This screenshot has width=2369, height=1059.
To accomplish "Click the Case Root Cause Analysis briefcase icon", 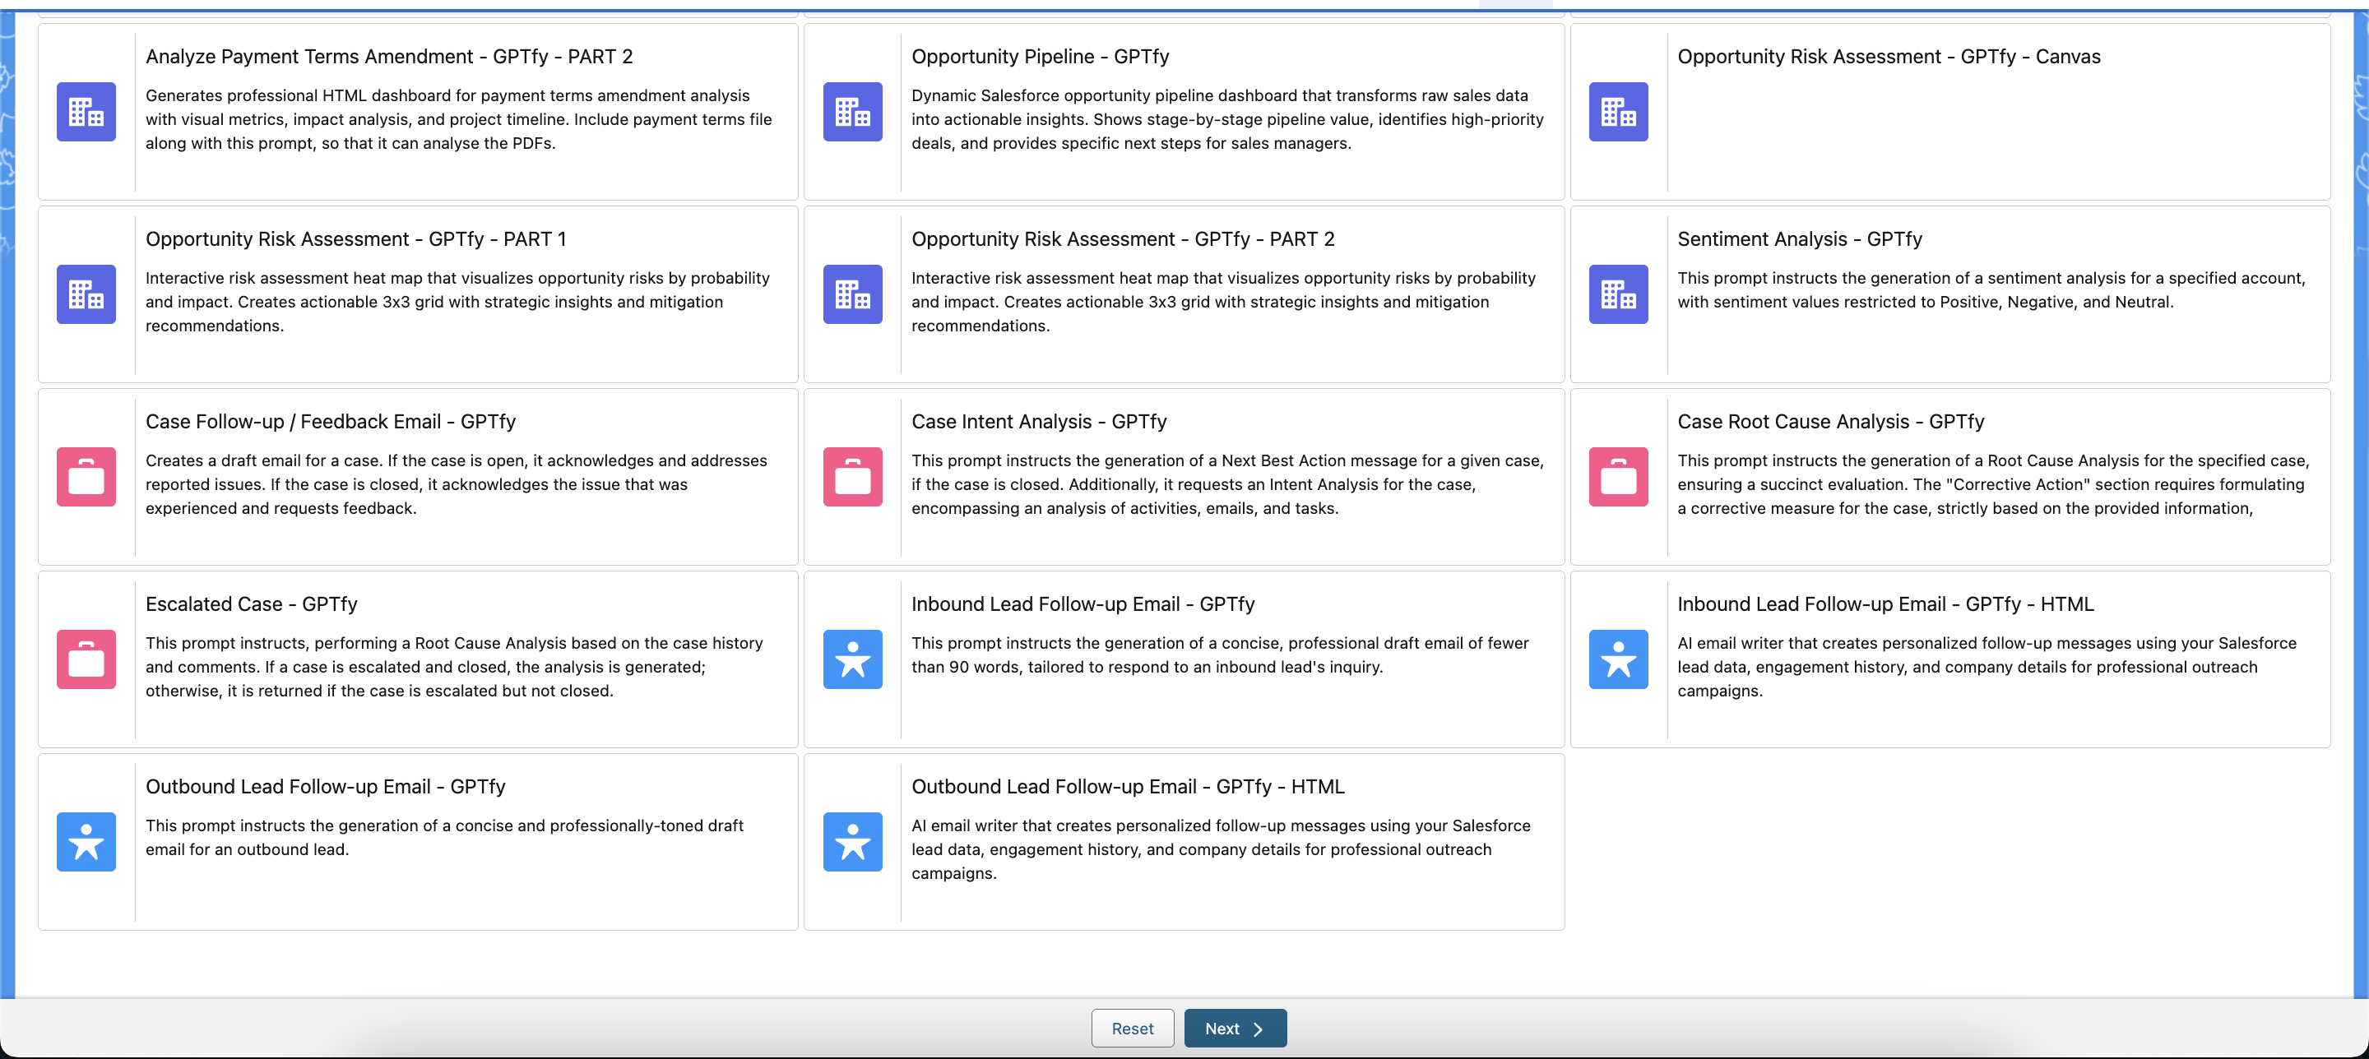I will click(x=1618, y=477).
